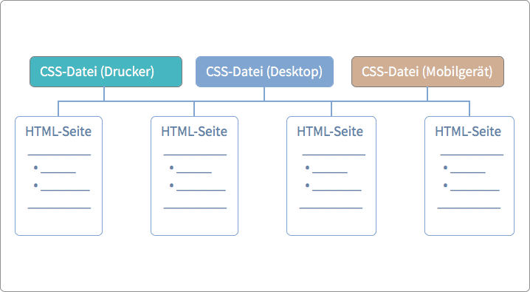Click connector line below the Drucker box
Image resolution: width=530 pixels, height=292 pixels.
coord(104,94)
